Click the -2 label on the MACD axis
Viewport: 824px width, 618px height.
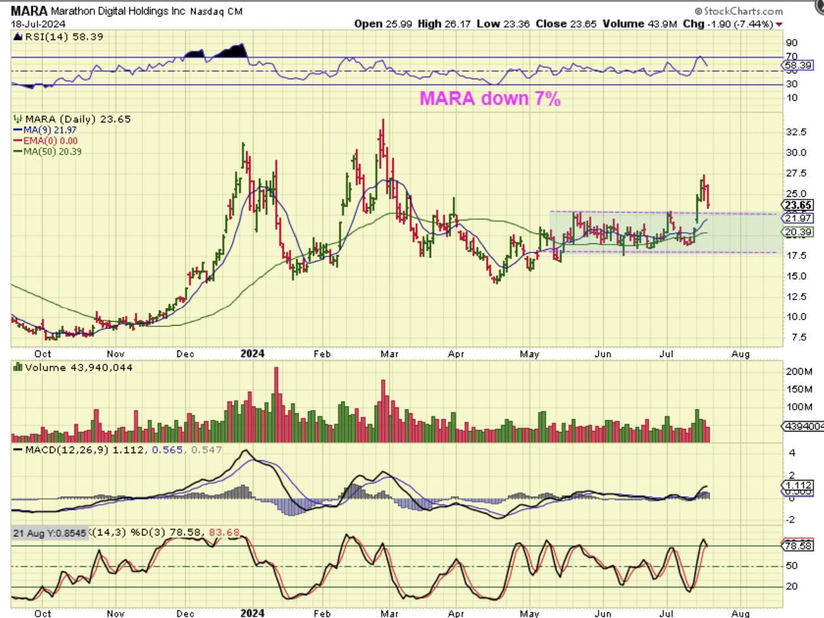click(791, 520)
